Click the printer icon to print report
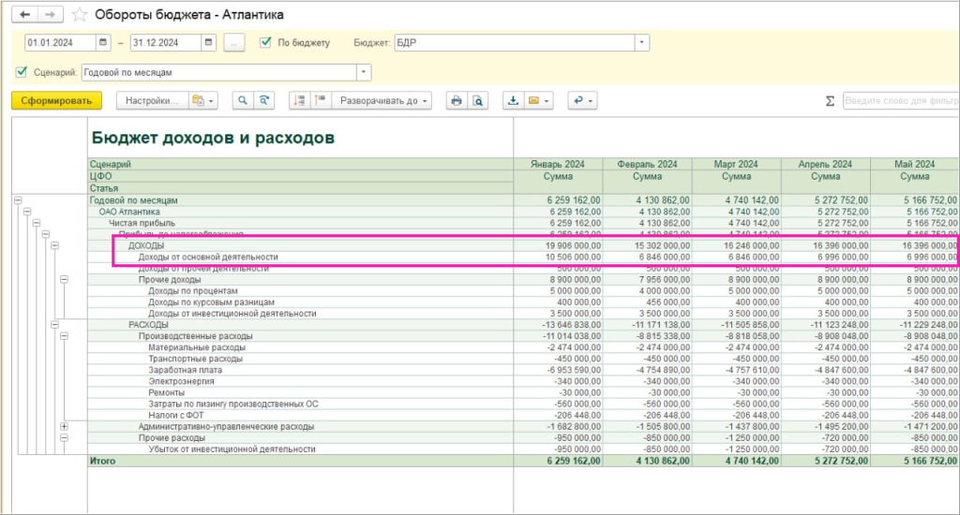This screenshot has width=960, height=515. click(x=457, y=100)
